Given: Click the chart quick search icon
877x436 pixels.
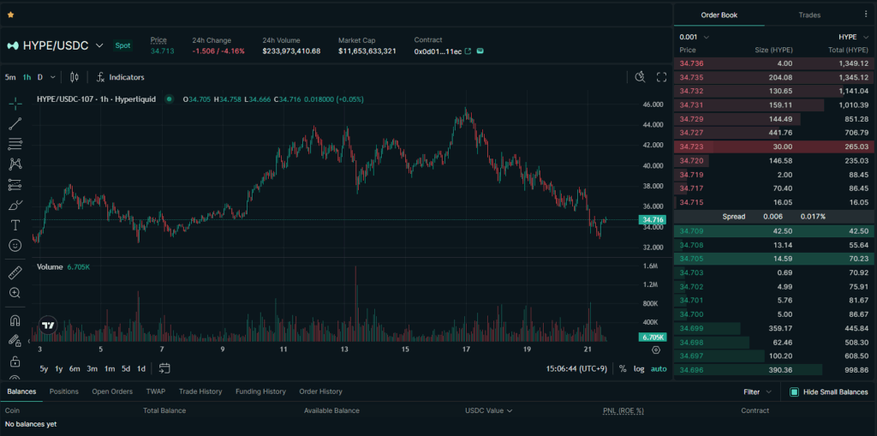Looking at the screenshot, I should pyautogui.click(x=641, y=77).
